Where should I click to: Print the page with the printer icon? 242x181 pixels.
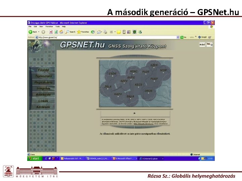point(106,32)
